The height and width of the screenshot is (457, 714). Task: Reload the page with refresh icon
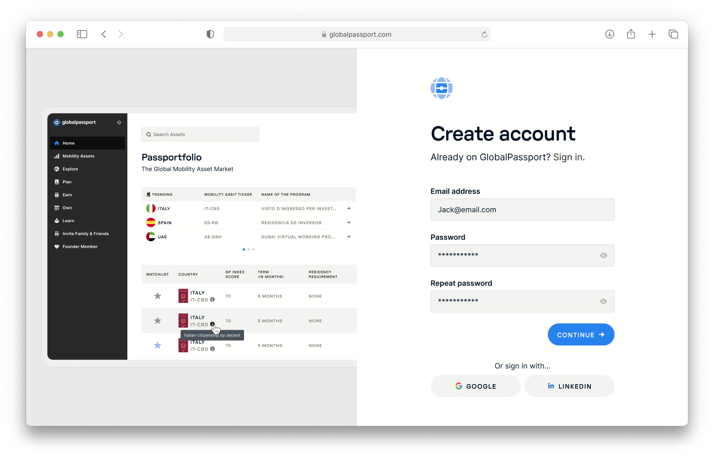point(484,34)
